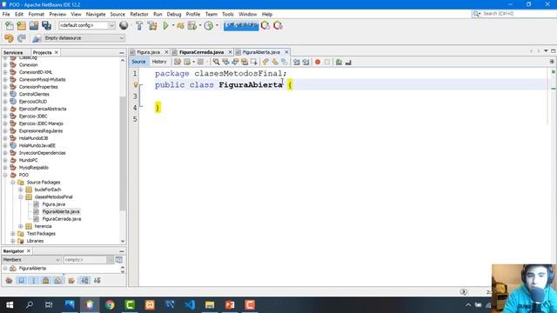Toggle Show Inherited Members in Navigator
This screenshot has height=313, width=557.
coord(10,281)
